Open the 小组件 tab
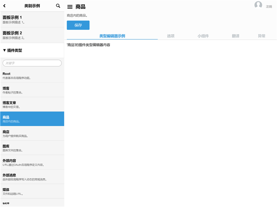 coord(203,36)
